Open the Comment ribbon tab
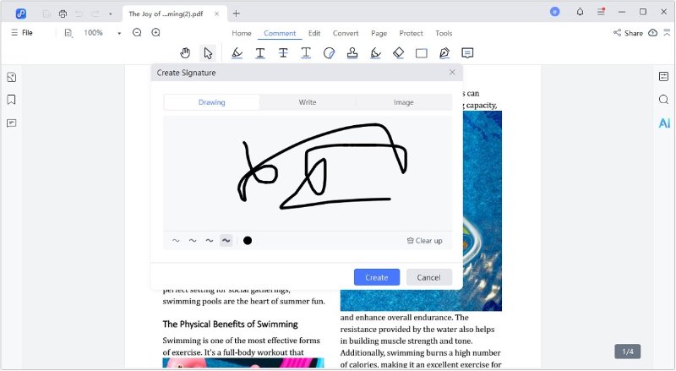 click(280, 33)
